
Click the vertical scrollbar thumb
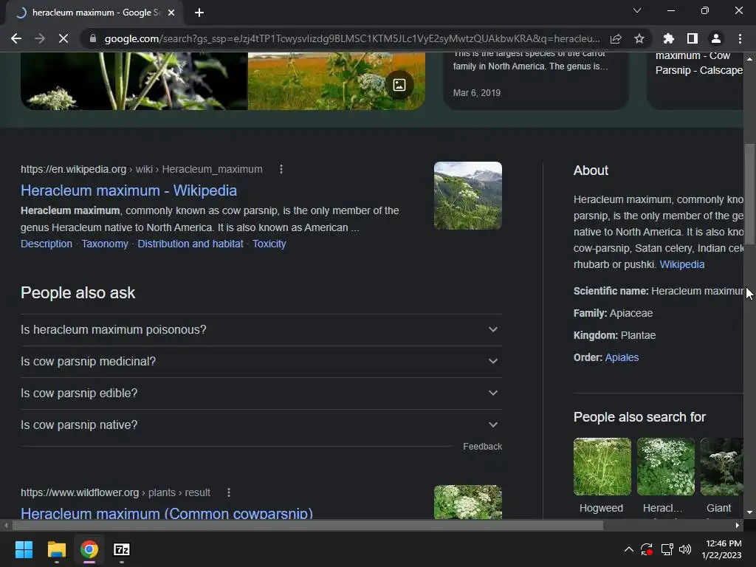(750, 194)
